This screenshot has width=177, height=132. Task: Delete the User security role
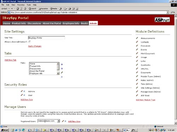[24, 95]
